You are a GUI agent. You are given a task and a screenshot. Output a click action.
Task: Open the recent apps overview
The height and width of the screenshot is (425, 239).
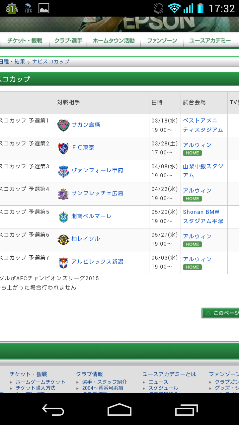(x=186, y=410)
